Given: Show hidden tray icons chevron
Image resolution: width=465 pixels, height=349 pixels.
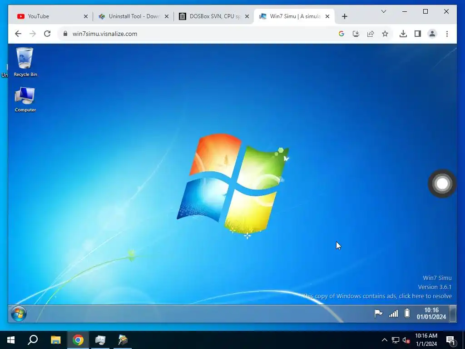Looking at the screenshot, I should [x=384, y=340].
